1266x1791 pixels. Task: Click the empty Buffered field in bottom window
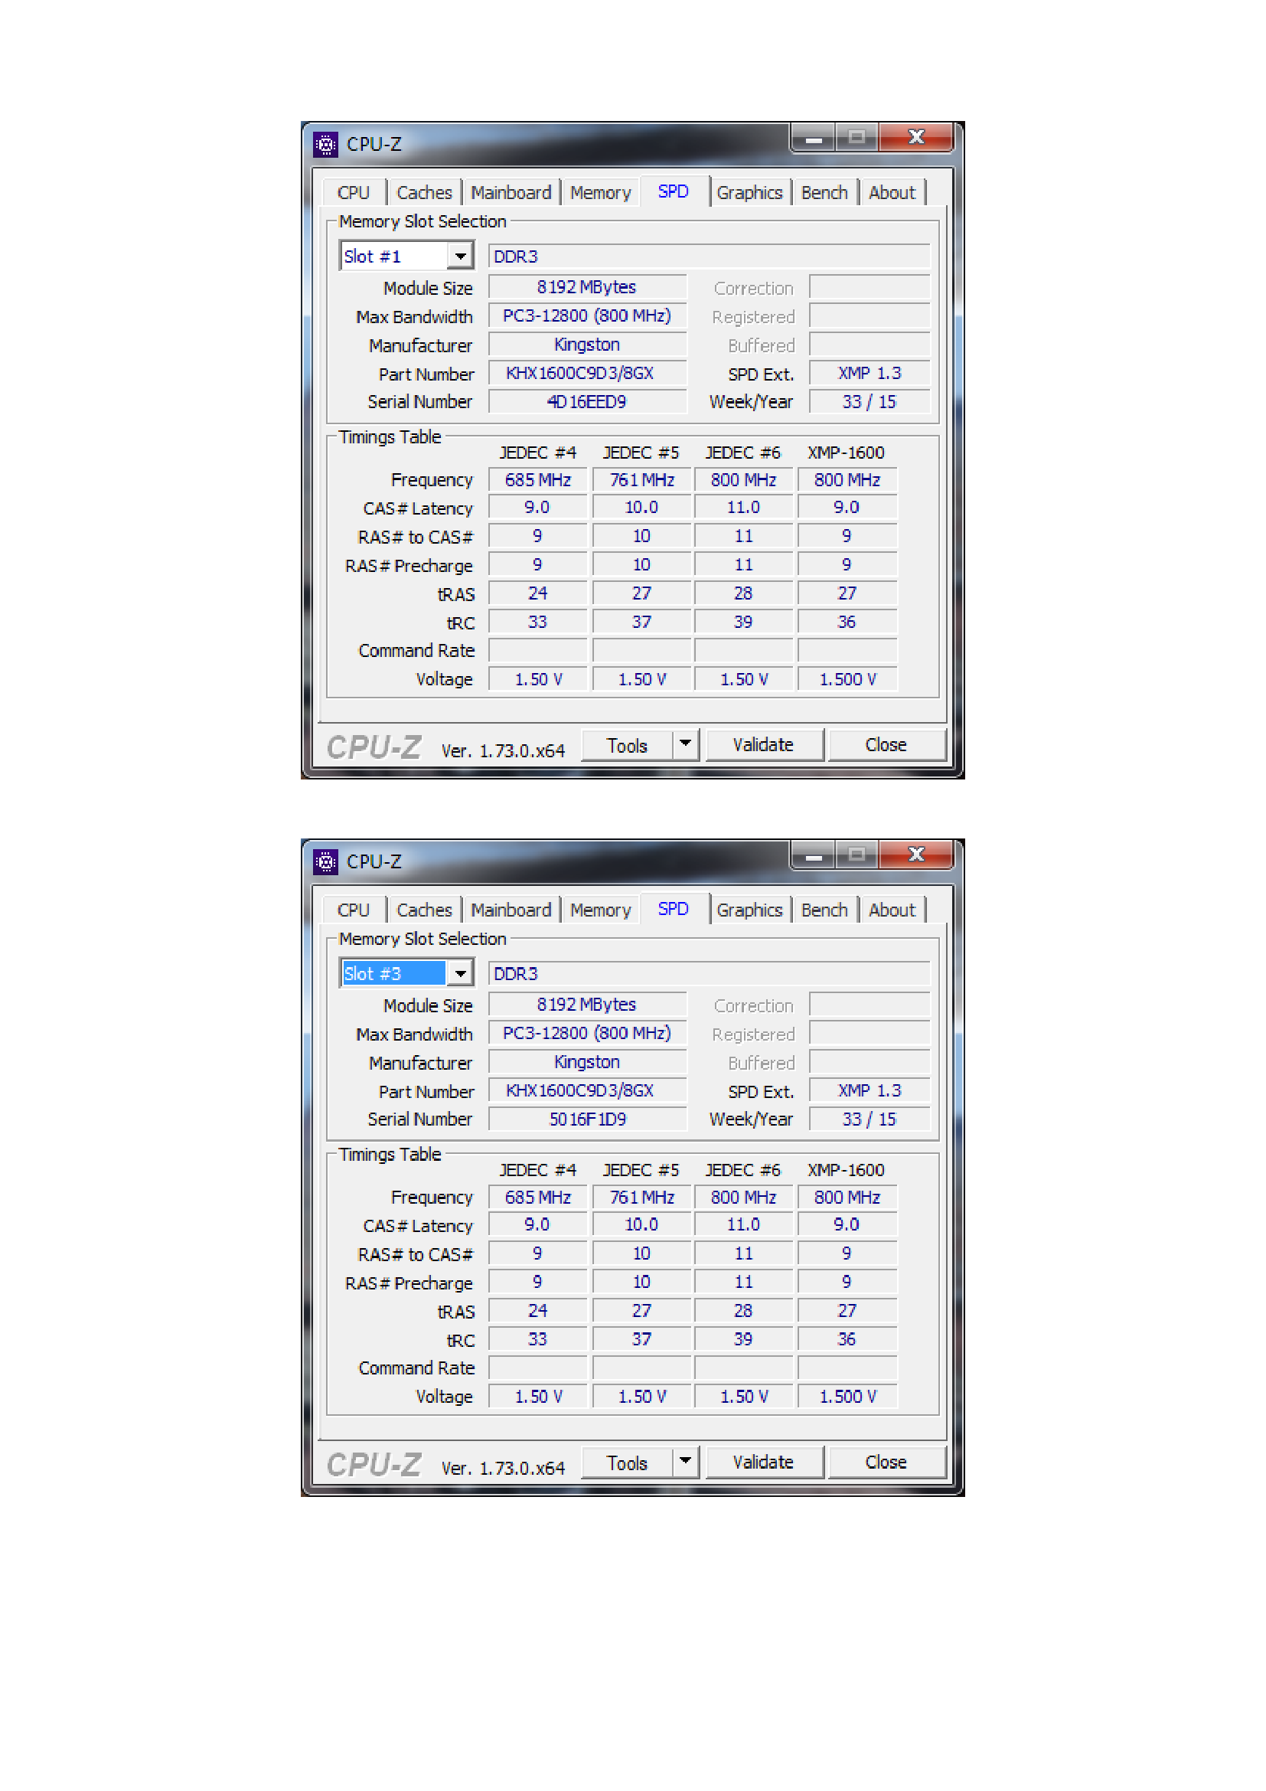tap(870, 1063)
